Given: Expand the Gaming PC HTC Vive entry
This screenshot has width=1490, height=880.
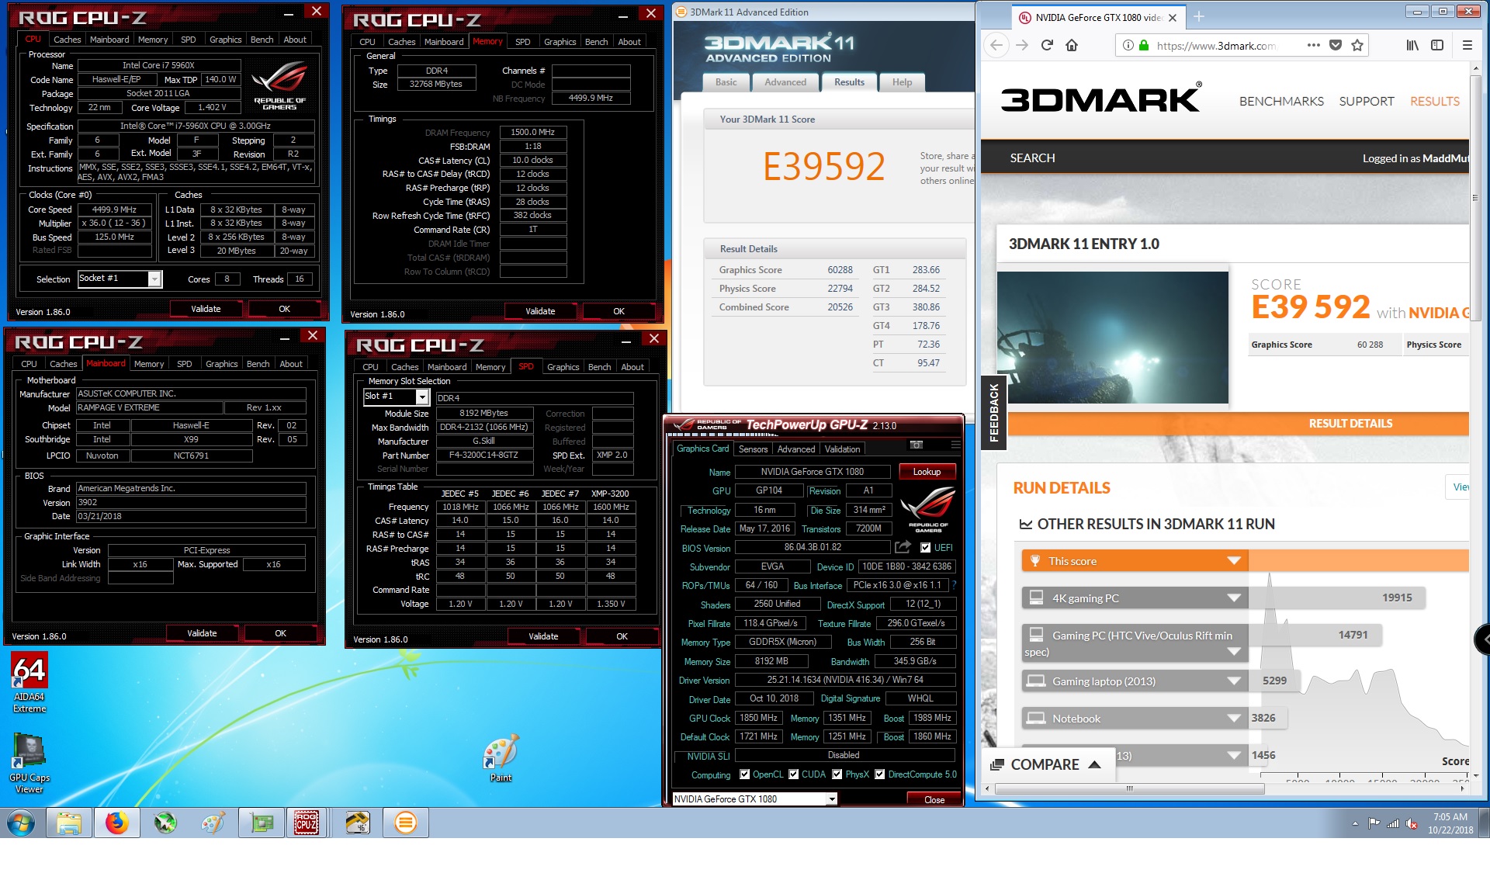Looking at the screenshot, I should click(1234, 652).
